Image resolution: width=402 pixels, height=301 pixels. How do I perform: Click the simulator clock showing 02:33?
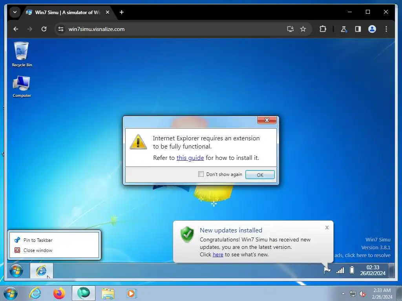click(x=373, y=270)
